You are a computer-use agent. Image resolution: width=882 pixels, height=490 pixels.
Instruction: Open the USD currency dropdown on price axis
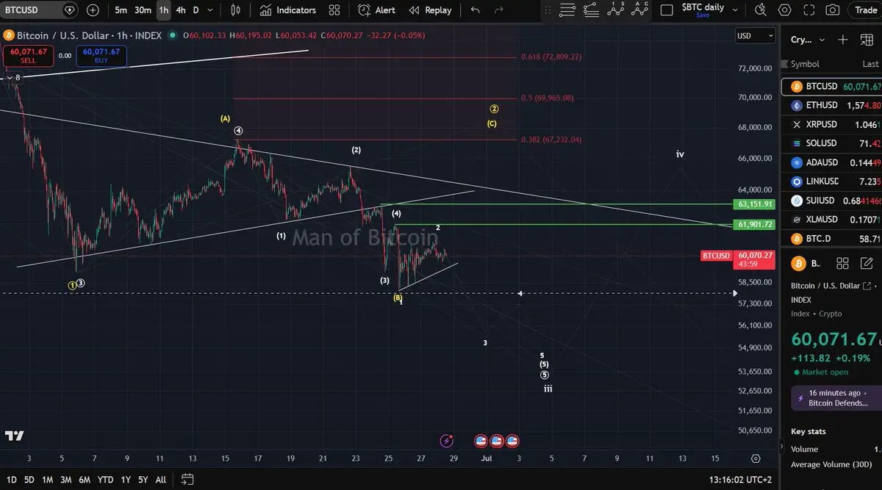point(756,36)
